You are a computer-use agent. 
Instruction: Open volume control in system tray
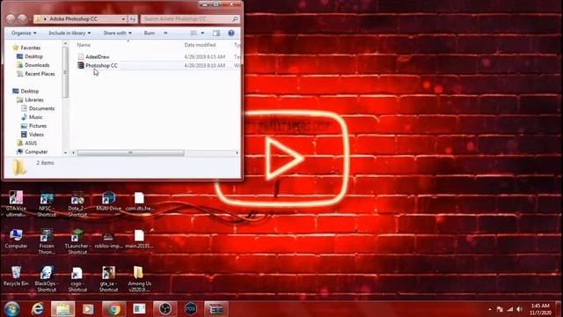click(520, 309)
